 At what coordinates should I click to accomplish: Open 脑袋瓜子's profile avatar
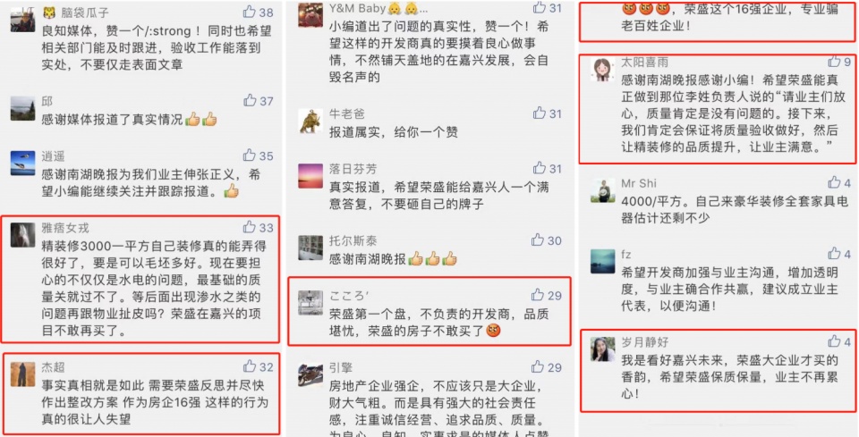pyautogui.click(x=22, y=20)
